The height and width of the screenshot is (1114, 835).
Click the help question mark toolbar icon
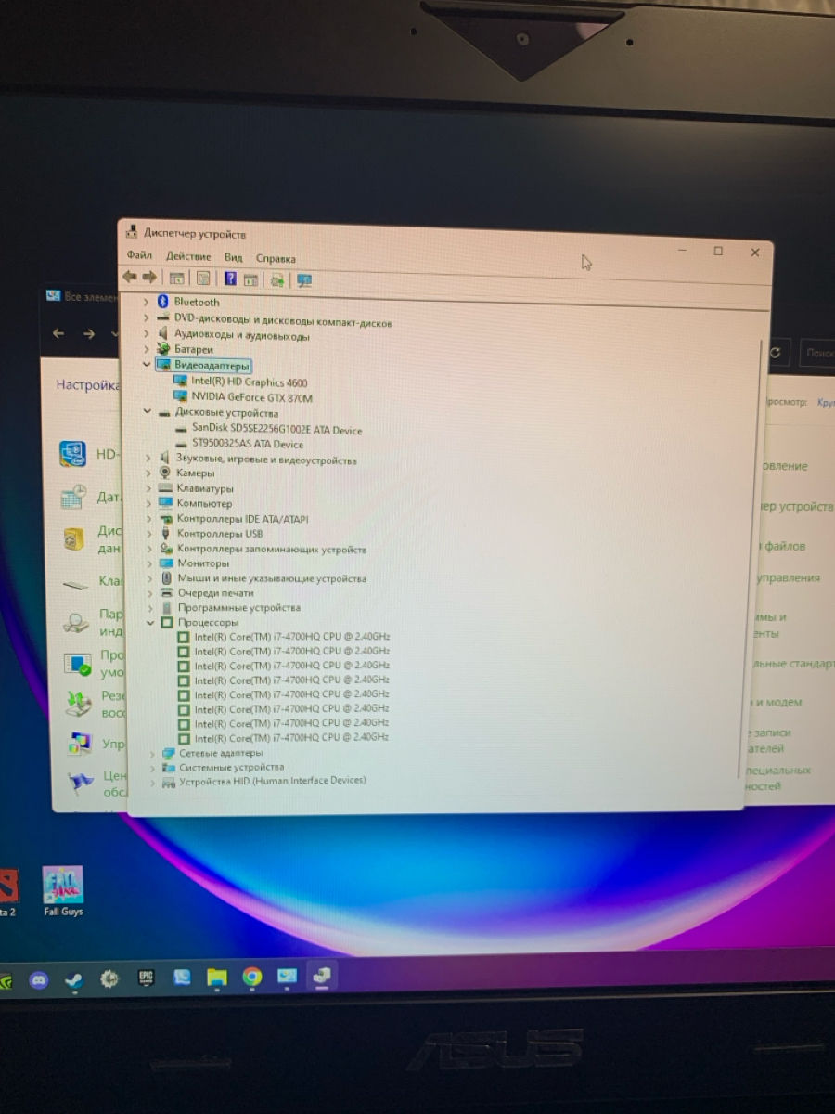coord(229,278)
